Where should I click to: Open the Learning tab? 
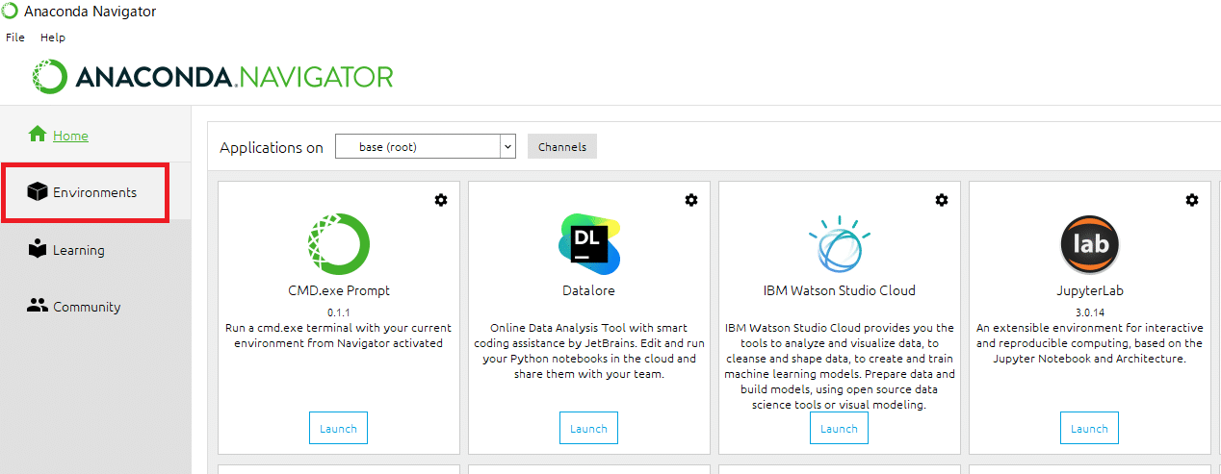[95, 250]
